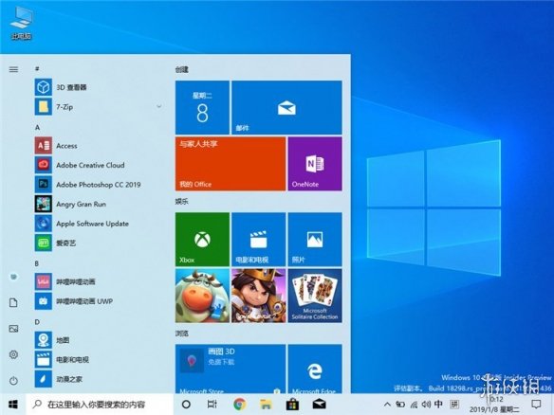Jump to the # letter group header
554x415 pixels.
[37, 68]
